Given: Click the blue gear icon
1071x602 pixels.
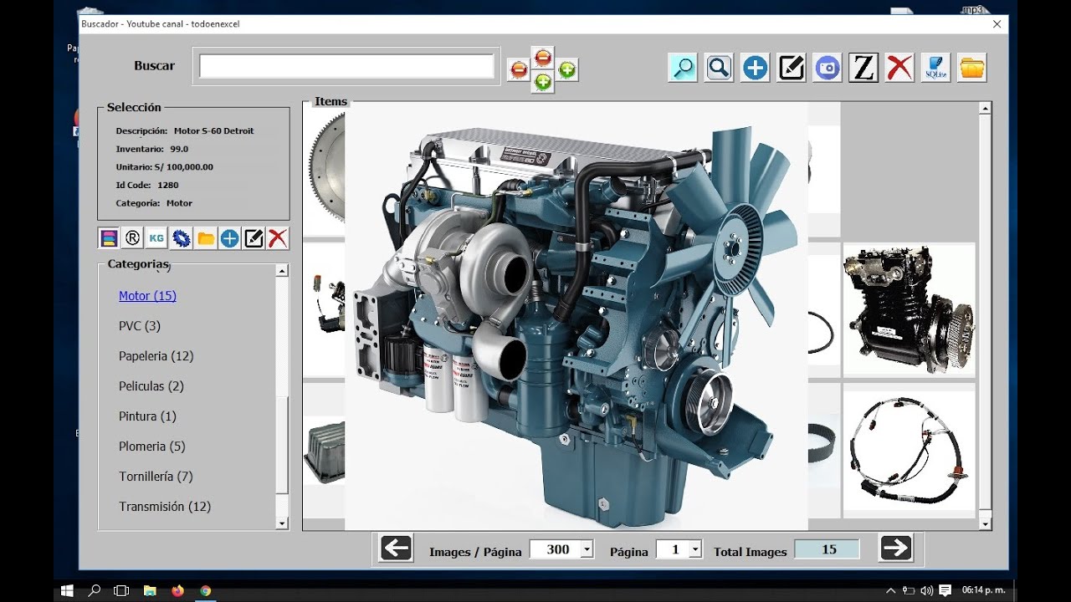Looking at the screenshot, I should point(181,238).
